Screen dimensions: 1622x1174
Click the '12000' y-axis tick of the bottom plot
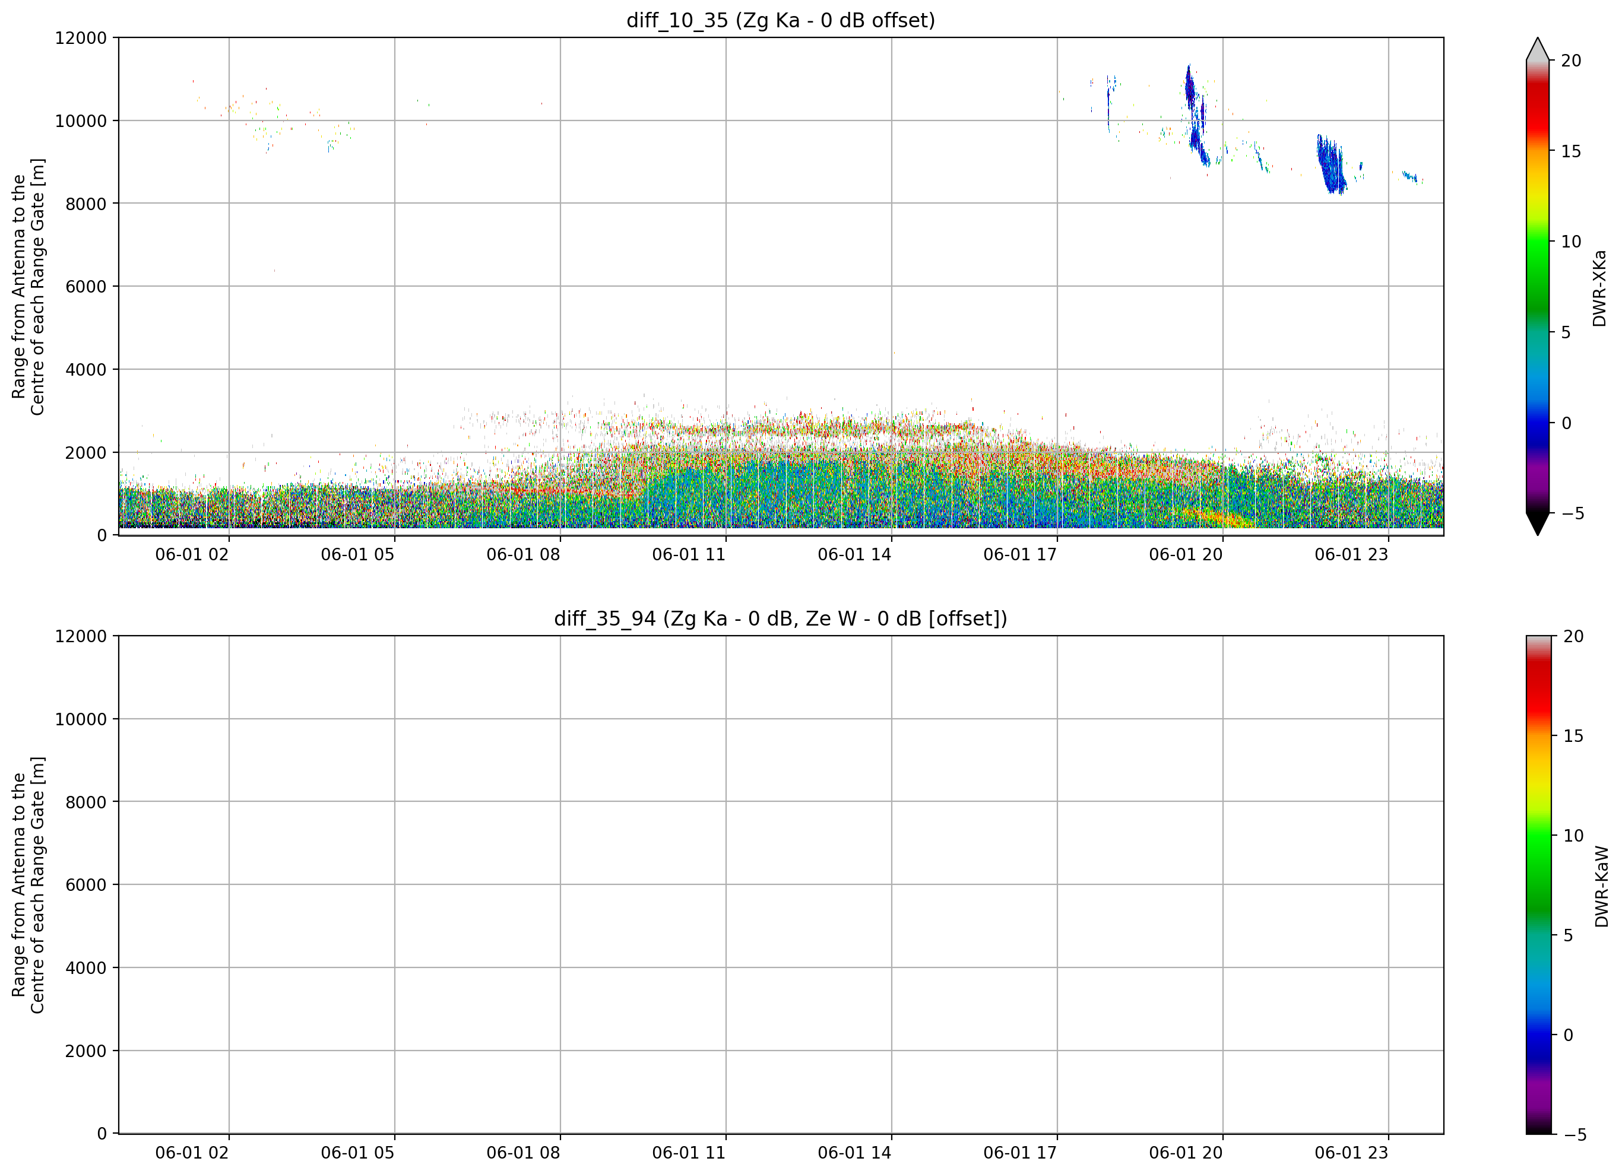click(80, 636)
